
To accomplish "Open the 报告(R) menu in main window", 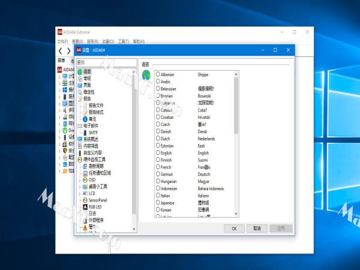I will [93, 41].
